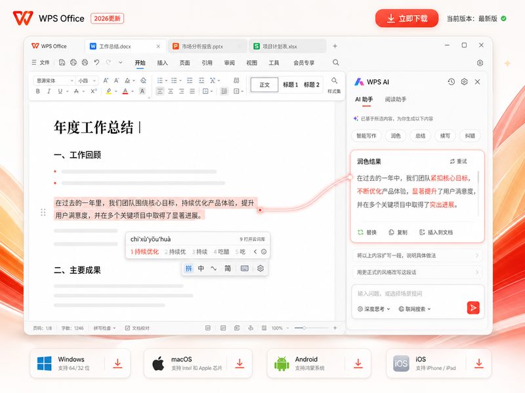Toggle 文档校对 in status bar
Image resolution: width=525 pixels, height=393 pixels.
(137, 328)
